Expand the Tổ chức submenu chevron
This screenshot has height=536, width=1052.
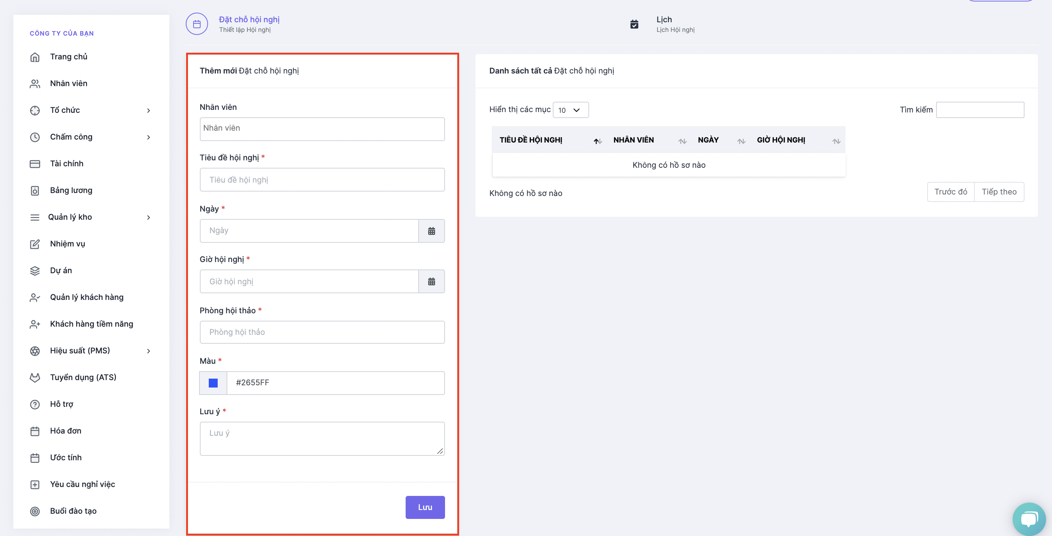tap(148, 111)
